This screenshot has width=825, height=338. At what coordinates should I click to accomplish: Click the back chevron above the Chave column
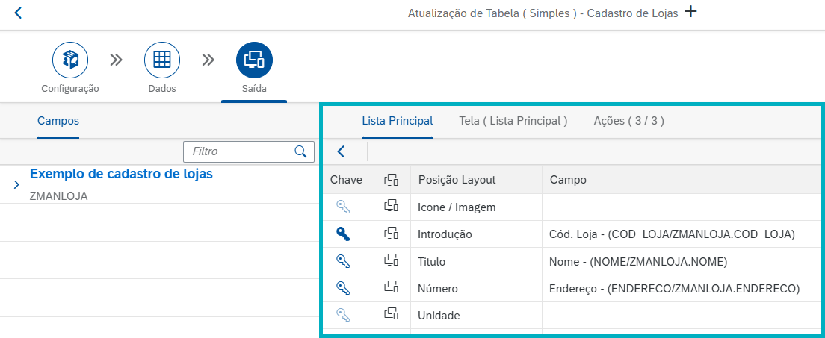coord(342,151)
